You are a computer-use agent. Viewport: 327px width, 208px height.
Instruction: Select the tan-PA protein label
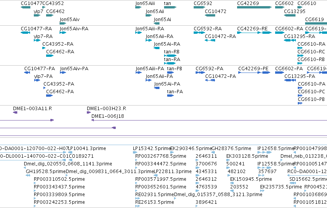(x=175, y=92)
